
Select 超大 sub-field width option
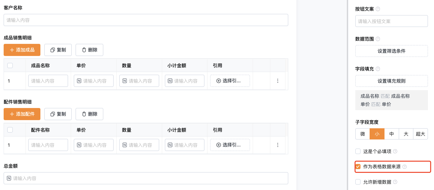(x=421, y=134)
